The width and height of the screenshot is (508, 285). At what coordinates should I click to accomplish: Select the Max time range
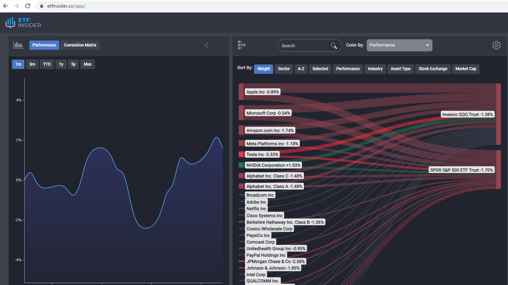tap(88, 64)
